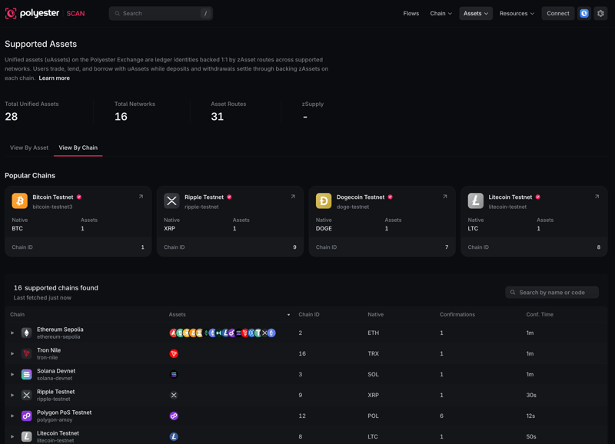Open Ripple Testnet card external arrow
615x444 pixels.
293,197
